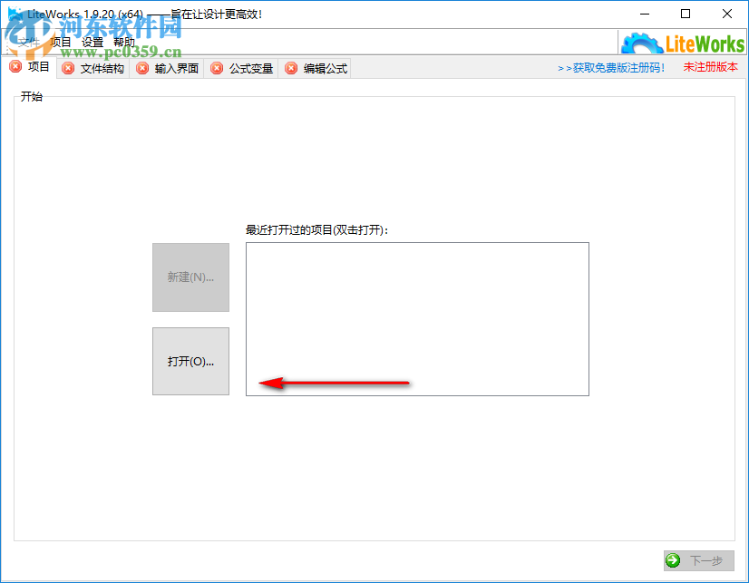Close the 项目 tab via its red X icon
The height and width of the screenshot is (583, 749).
tap(16, 66)
